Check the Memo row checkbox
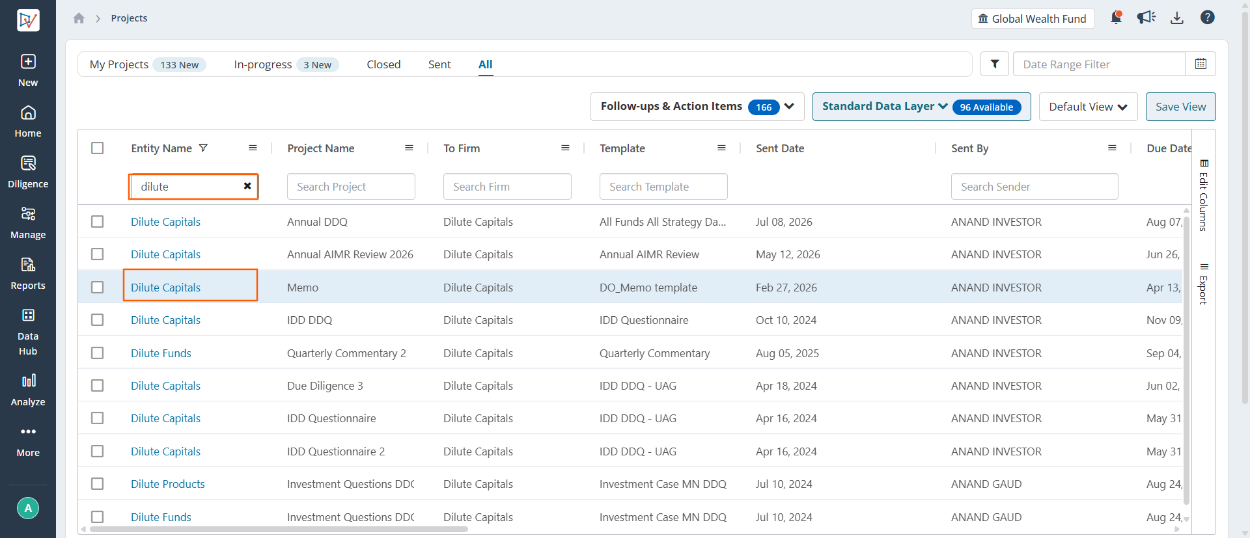This screenshot has height=538, width=1250. point(98,288)
